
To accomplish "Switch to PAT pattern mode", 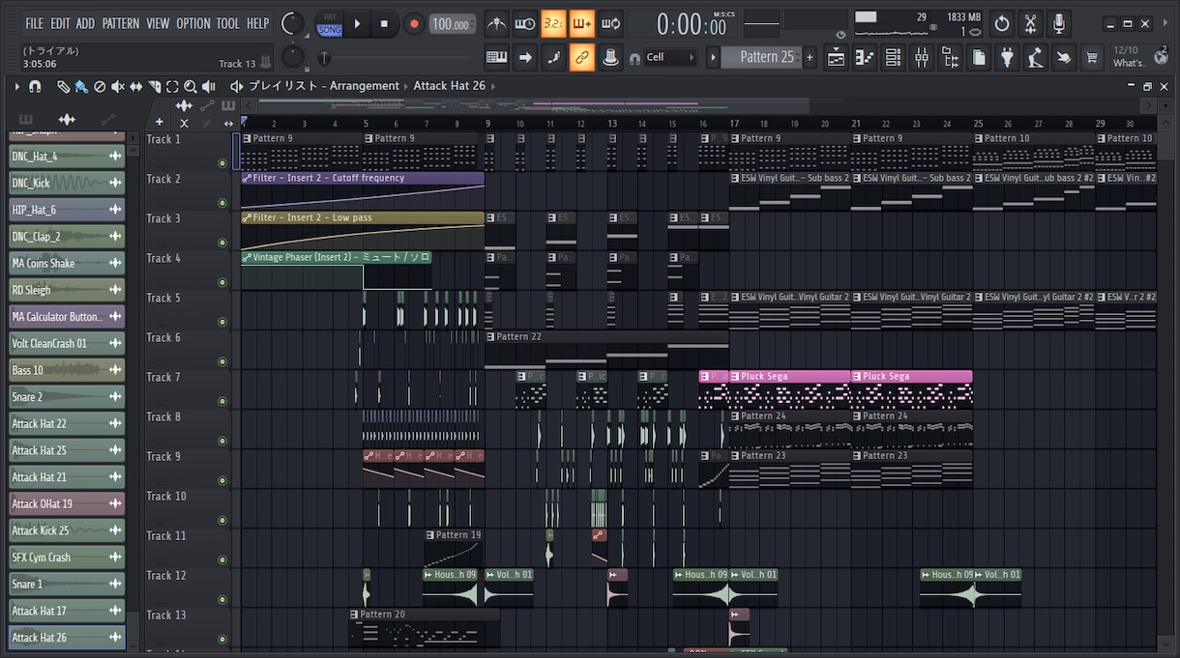I will 330,16.
